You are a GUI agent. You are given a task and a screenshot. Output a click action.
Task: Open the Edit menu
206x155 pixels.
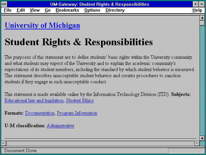[x=21, y=10]
